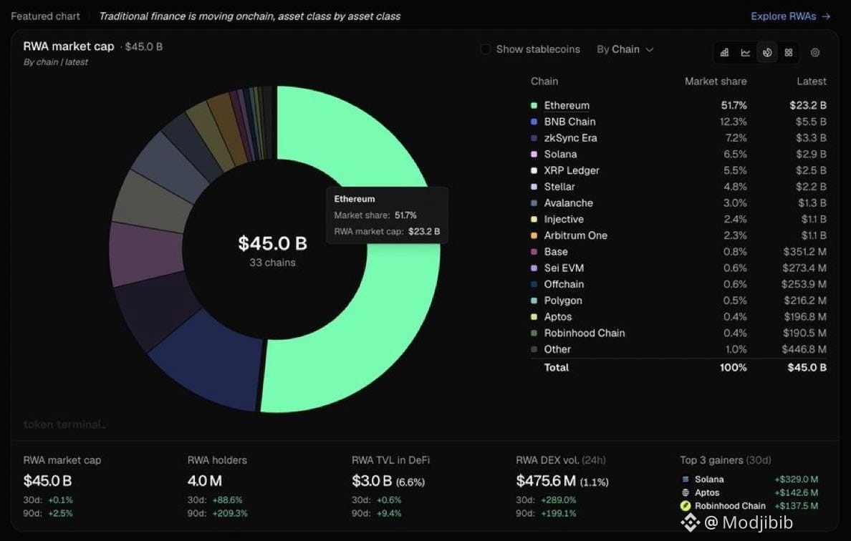Sort by the Latest column header
The height and width of the screenshot is (541, 851).
[x=812, y=82]
